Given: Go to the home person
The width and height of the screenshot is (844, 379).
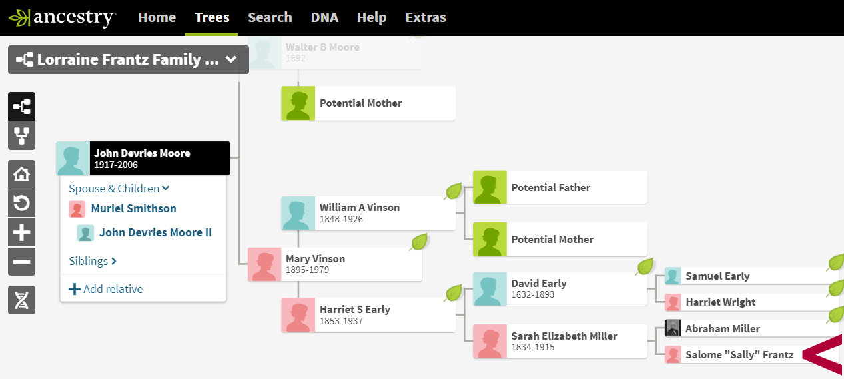Looking at the screenshot, I should 21,175.
